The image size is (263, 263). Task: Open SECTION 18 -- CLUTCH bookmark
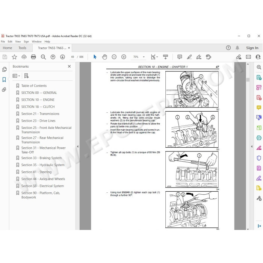38,107
